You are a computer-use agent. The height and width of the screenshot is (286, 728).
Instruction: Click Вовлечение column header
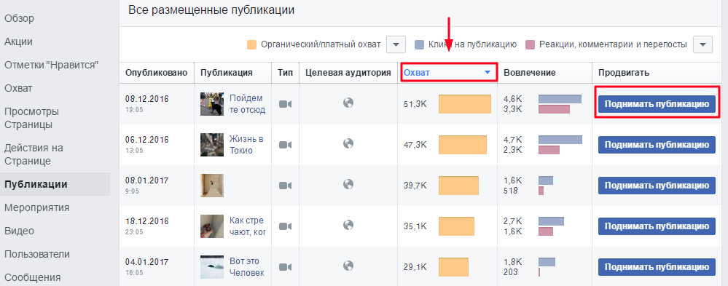(530, 73)
